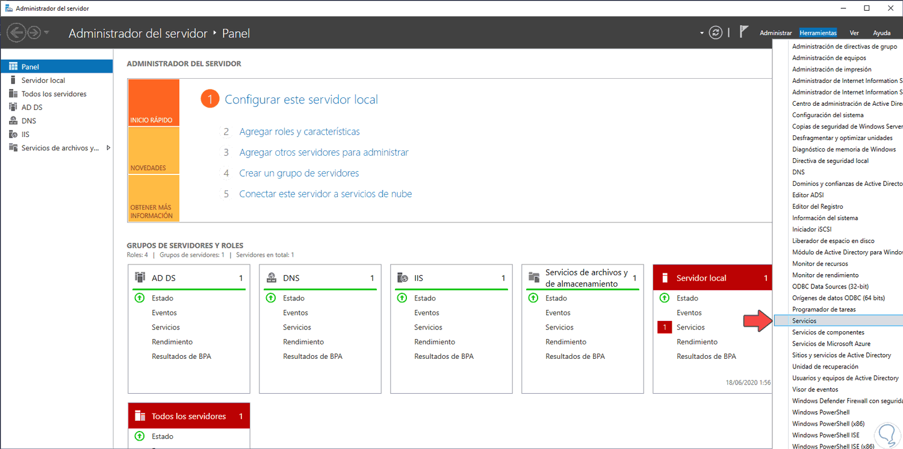The width and height of the screenshot is (903, 449).
Task: Click the forward navigation arrow button
Action: 34,32
